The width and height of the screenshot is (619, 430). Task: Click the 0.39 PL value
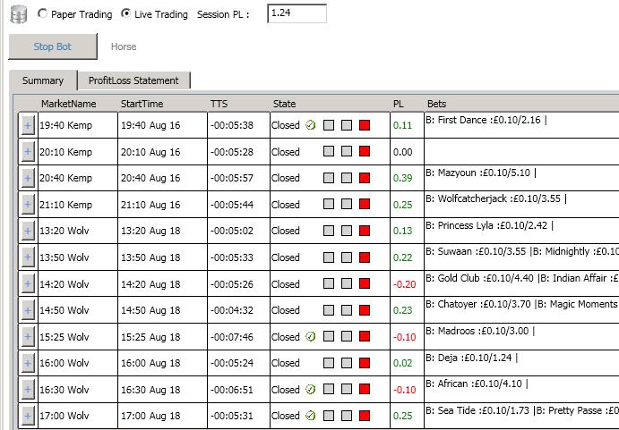[403, 178]
